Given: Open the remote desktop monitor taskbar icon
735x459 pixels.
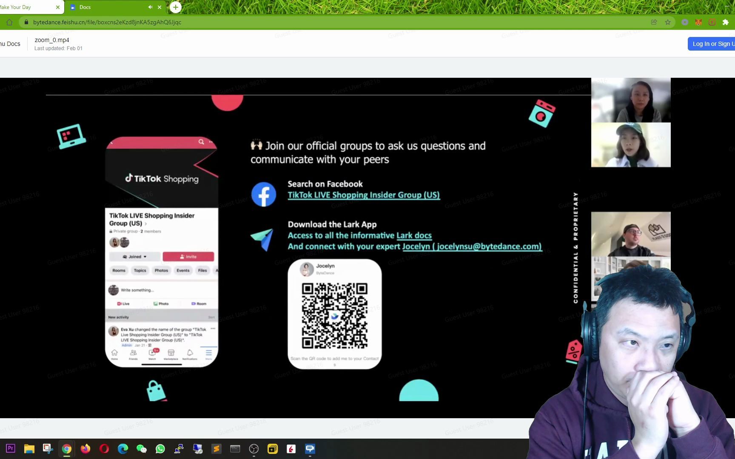Looking at the screenshot, I should 198,448.
